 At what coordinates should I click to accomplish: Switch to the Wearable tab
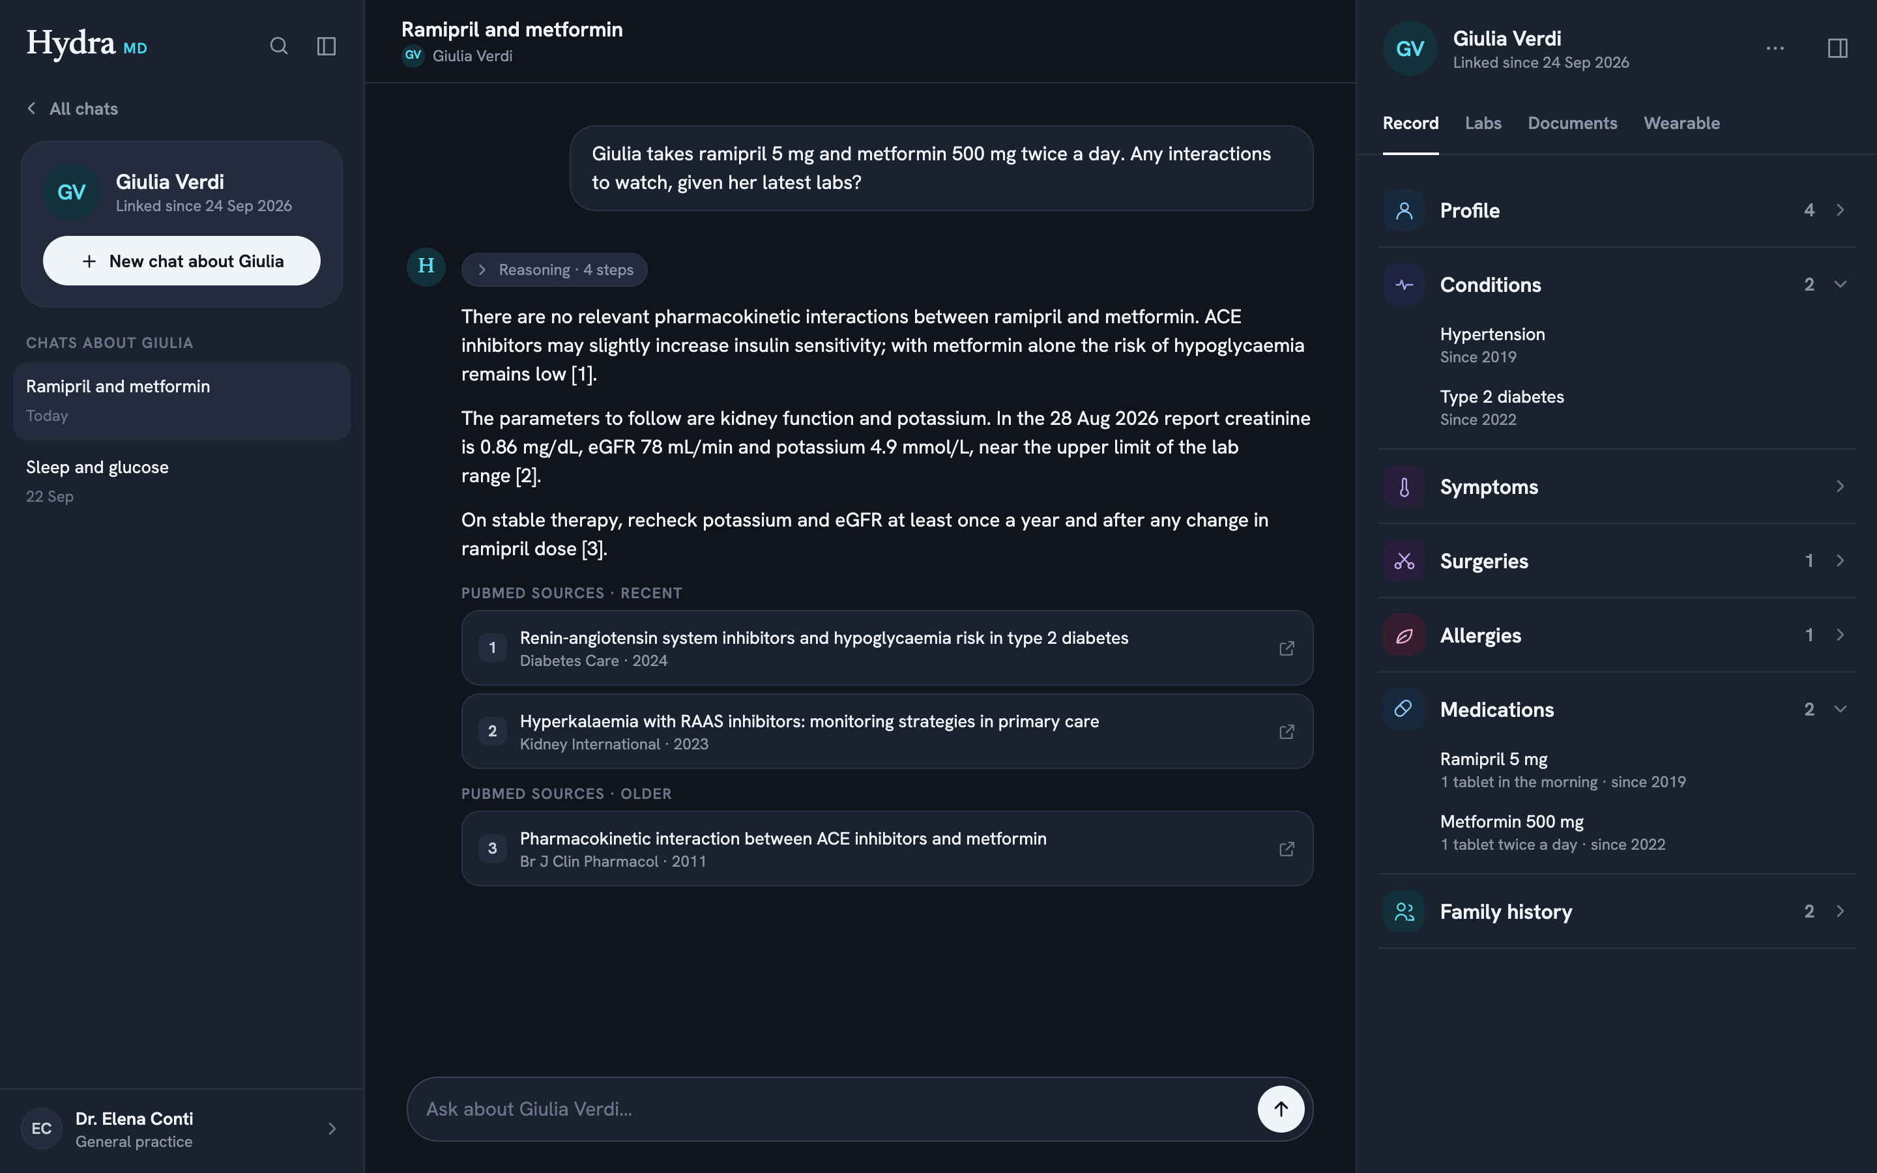click(1681, 123)
